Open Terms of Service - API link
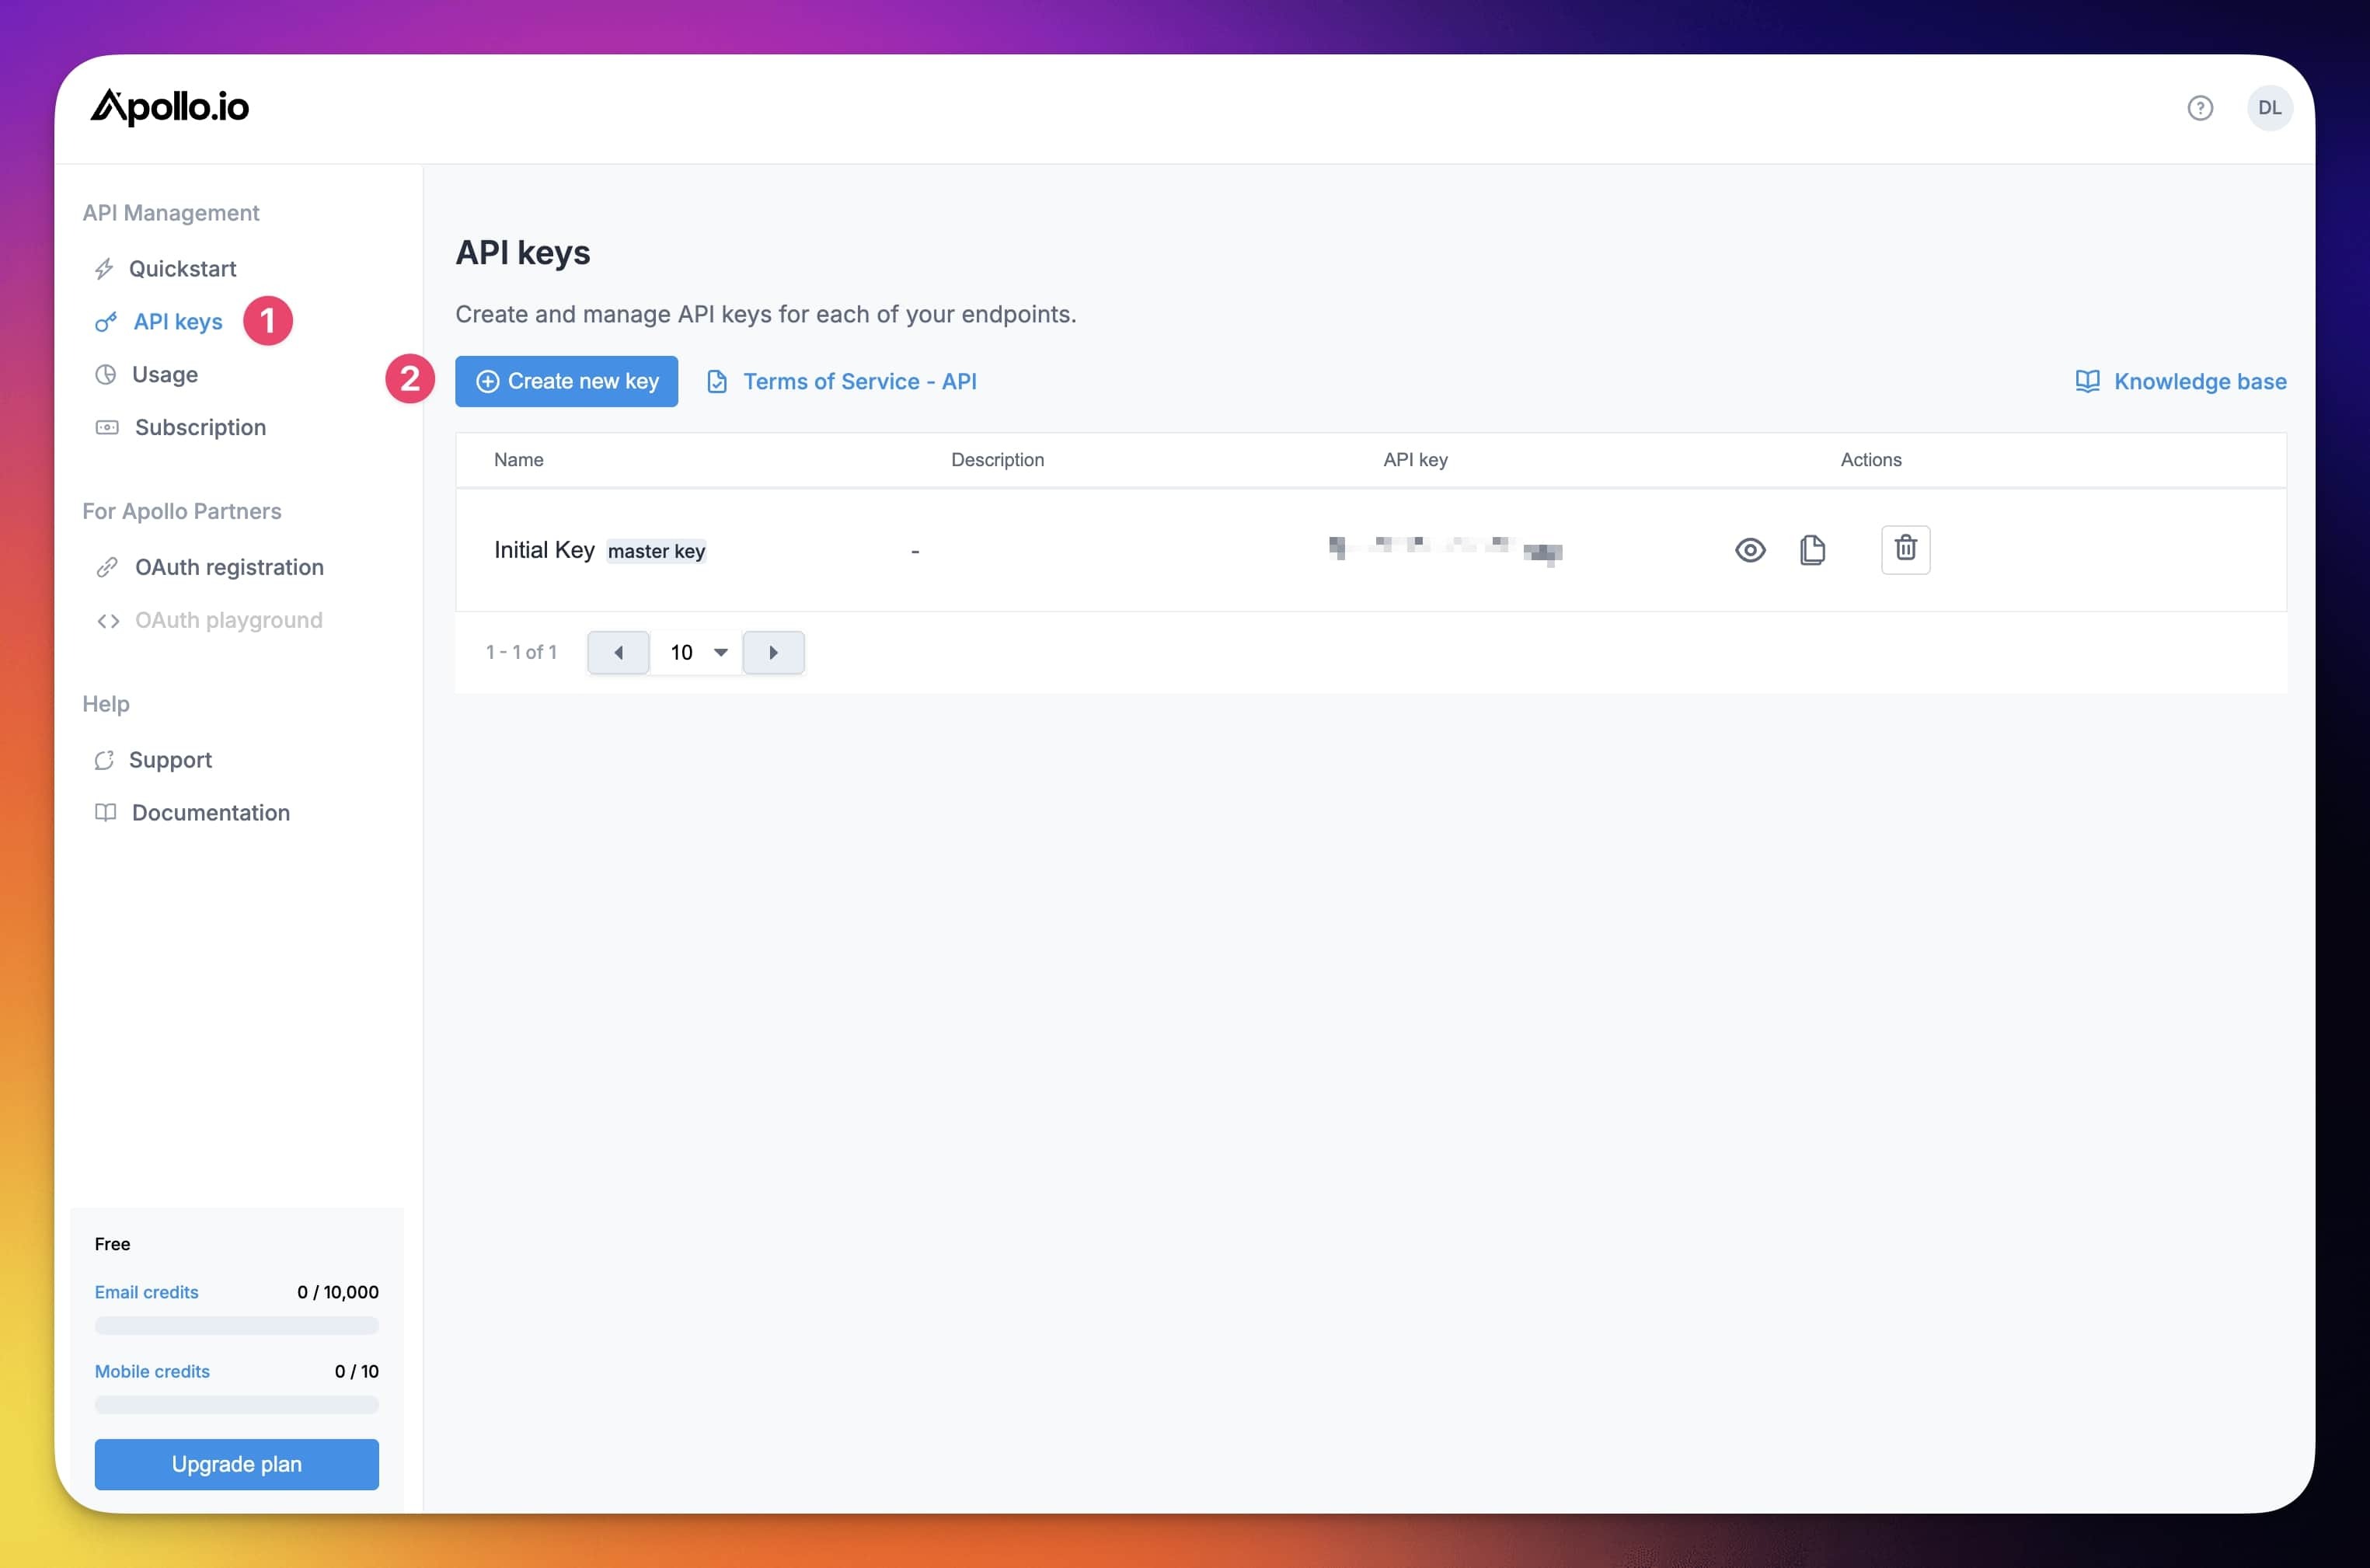This screenshot has width=2370, height=1568. point(858,381)
